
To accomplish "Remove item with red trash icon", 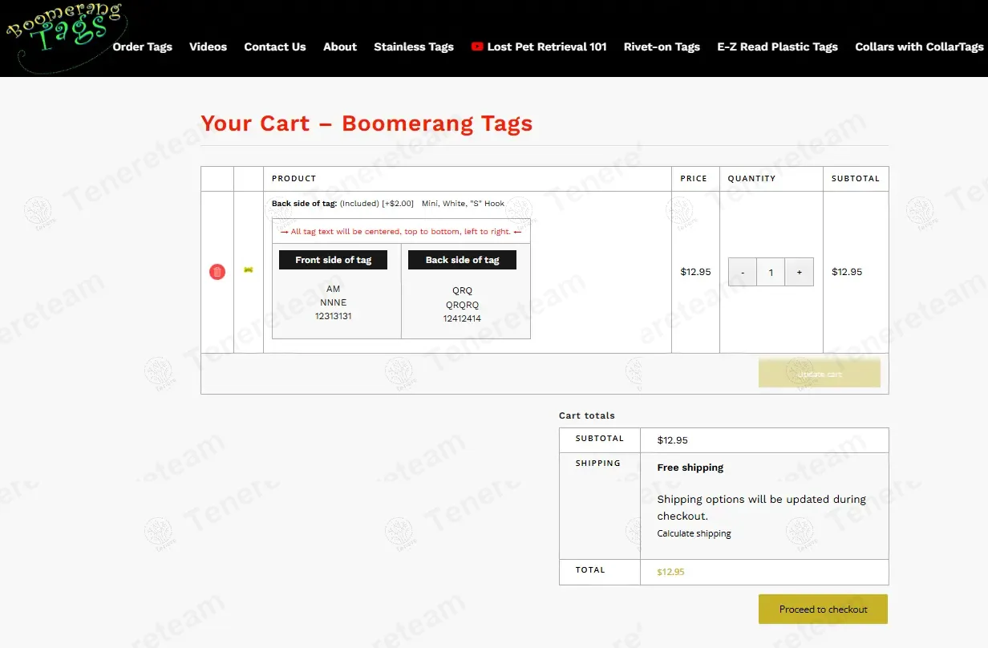I will (217, 272).
